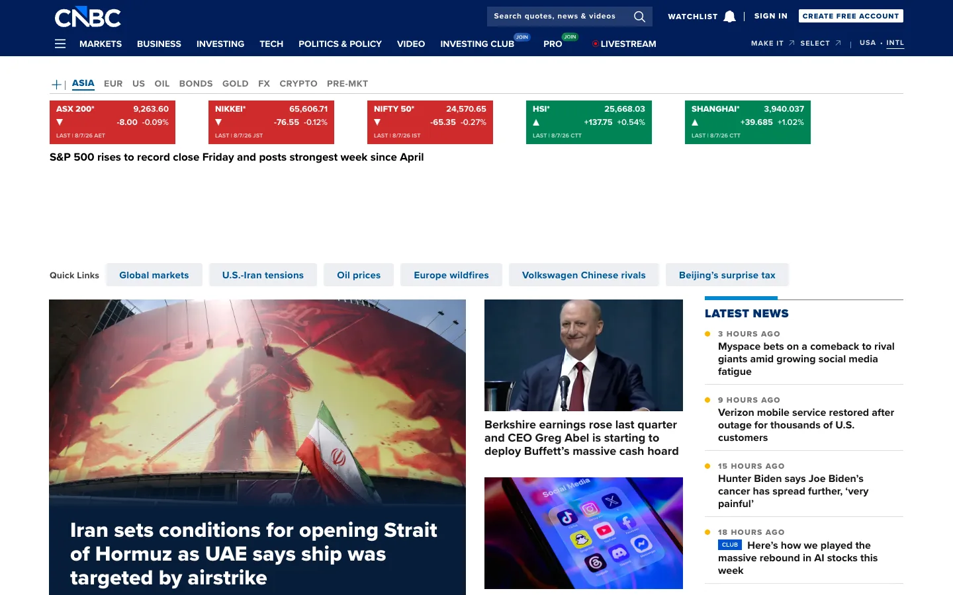Click Oil prices quick link
The width and height of the screenshot is (953, 595).
359,275
